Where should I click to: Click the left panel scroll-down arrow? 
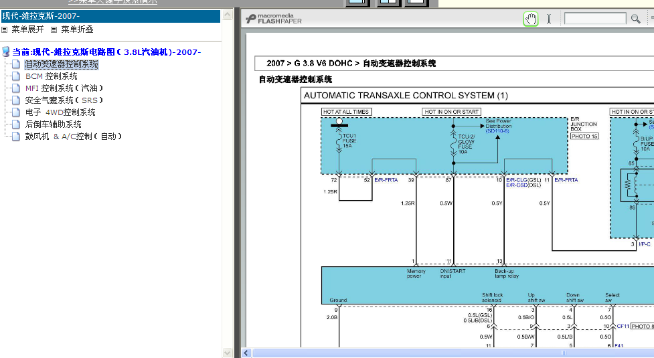(228, 353)
